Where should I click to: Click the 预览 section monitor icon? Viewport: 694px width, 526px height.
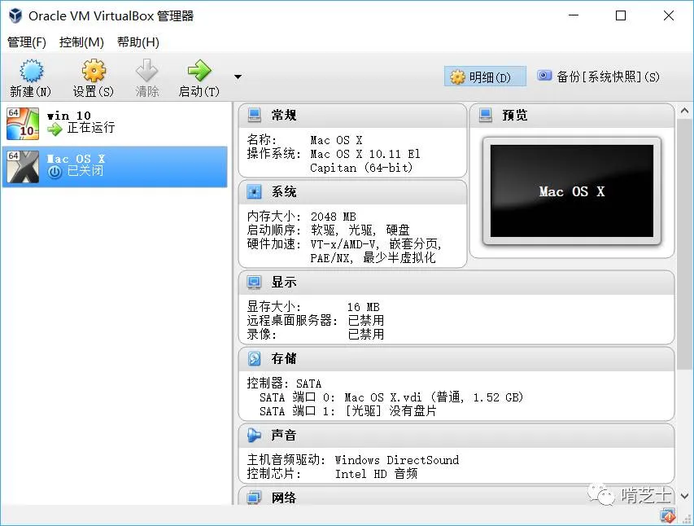click(486, 115)
